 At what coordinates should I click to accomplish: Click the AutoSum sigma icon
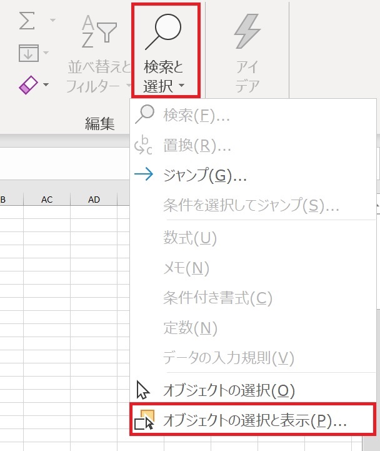pyautogui.click(x=27, y=21)
